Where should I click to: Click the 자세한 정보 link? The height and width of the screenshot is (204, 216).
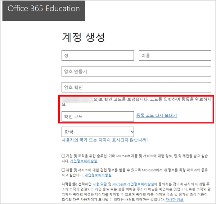click(x=175, y=199)
